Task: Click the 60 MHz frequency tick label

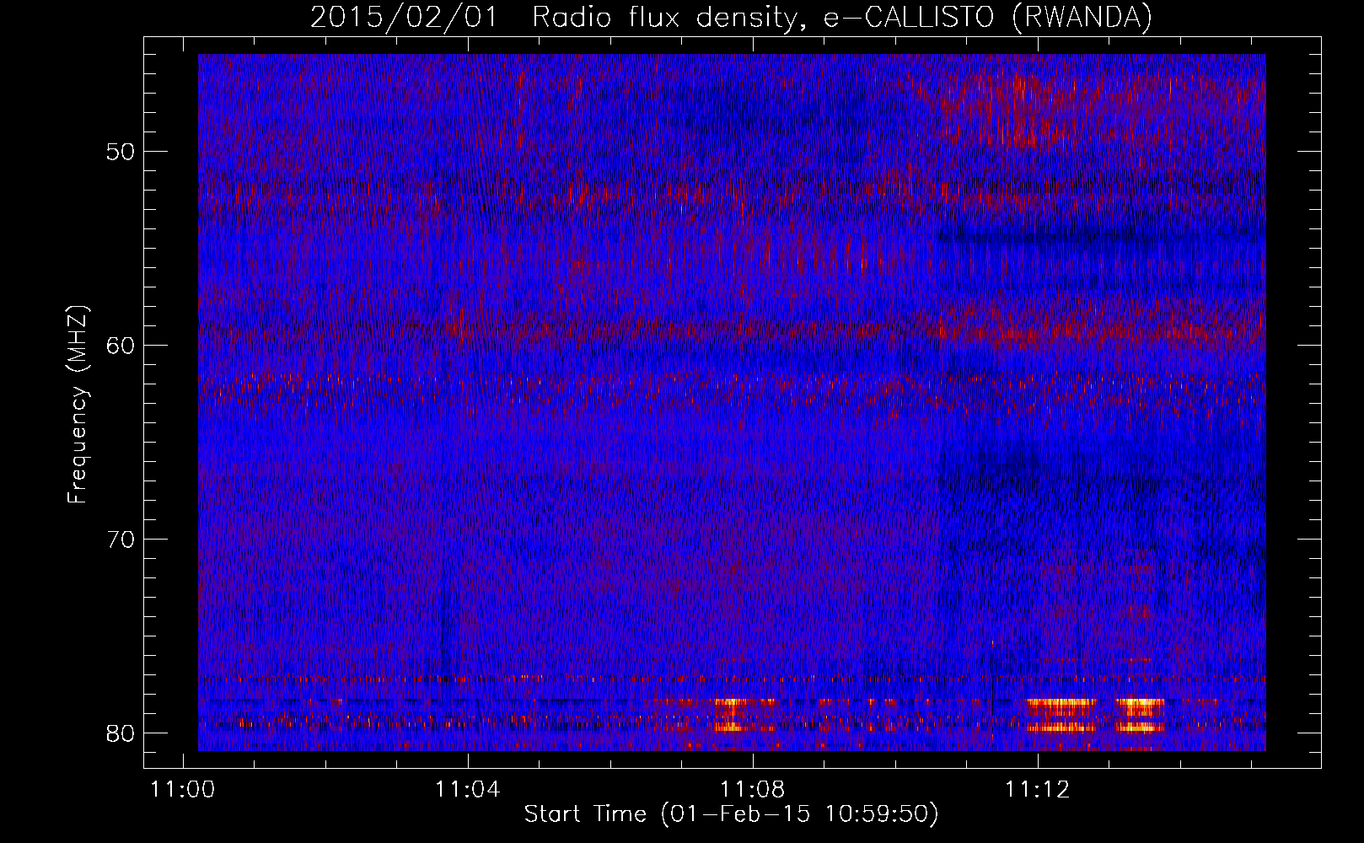Action: (x=121, y=346)
